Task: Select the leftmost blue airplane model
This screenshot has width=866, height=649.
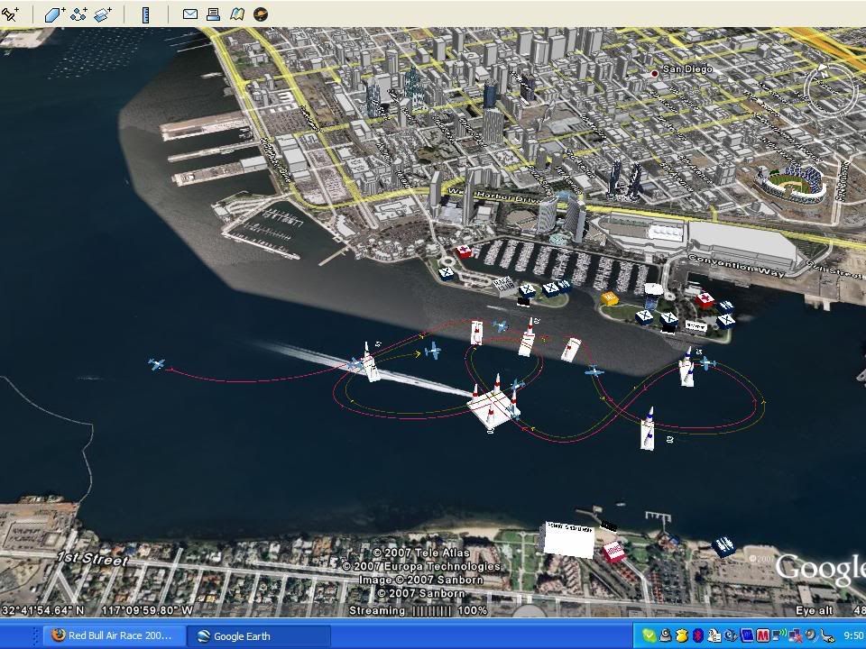Action: (157, 364)
